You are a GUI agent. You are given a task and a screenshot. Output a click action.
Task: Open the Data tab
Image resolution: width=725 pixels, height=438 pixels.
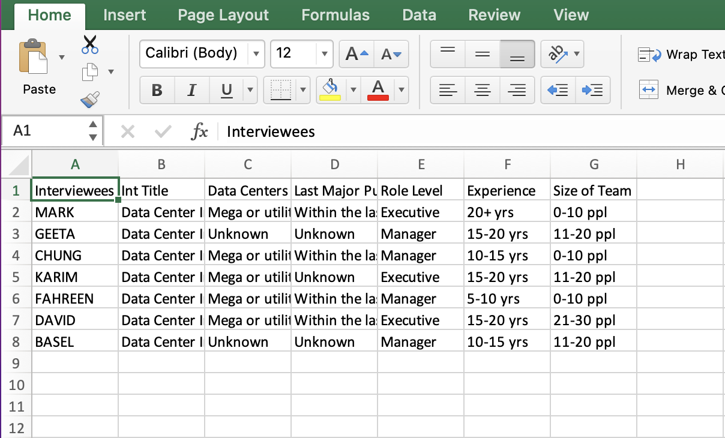(x=419, y=15)
